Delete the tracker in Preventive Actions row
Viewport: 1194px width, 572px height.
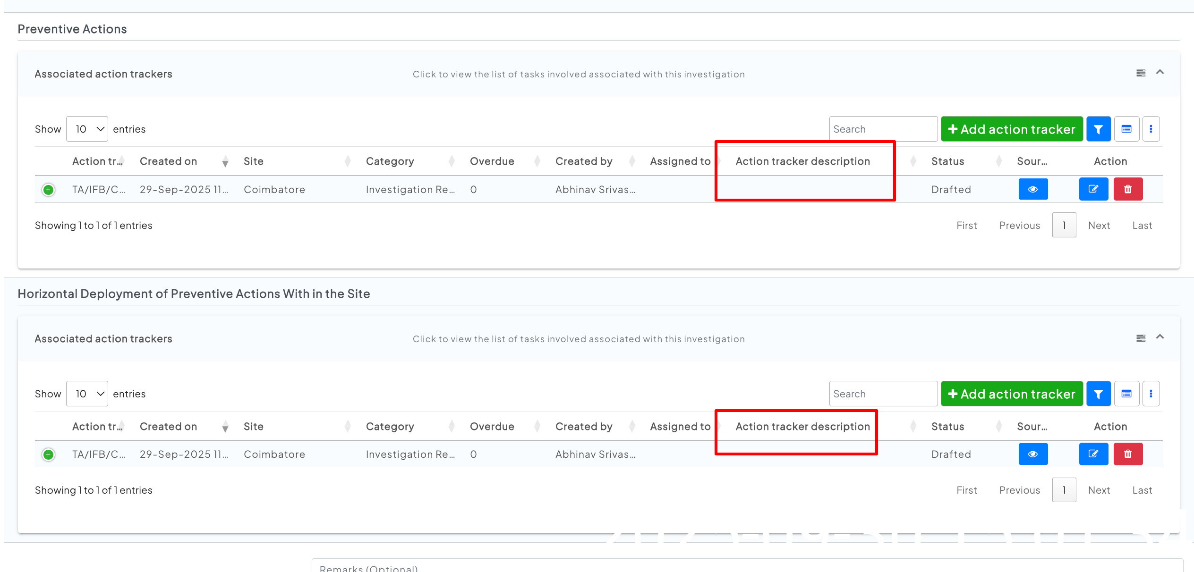[1128, 189]
